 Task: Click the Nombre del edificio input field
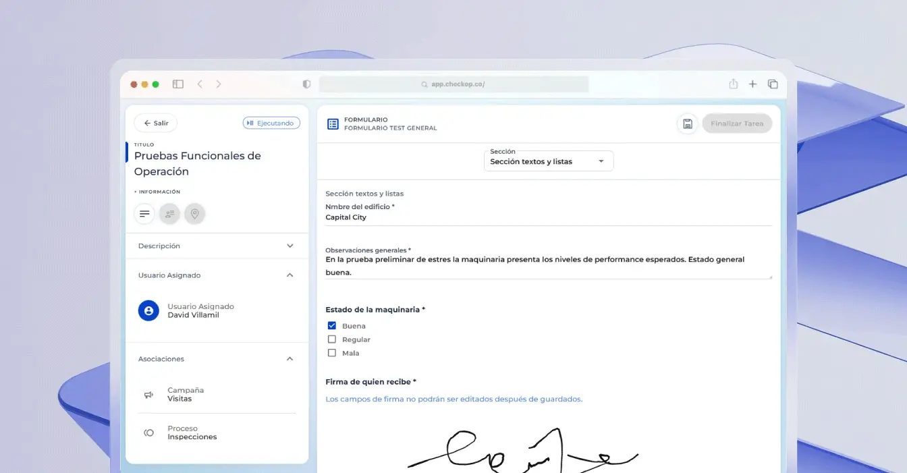pyautogui.click(x=547, y=218)
